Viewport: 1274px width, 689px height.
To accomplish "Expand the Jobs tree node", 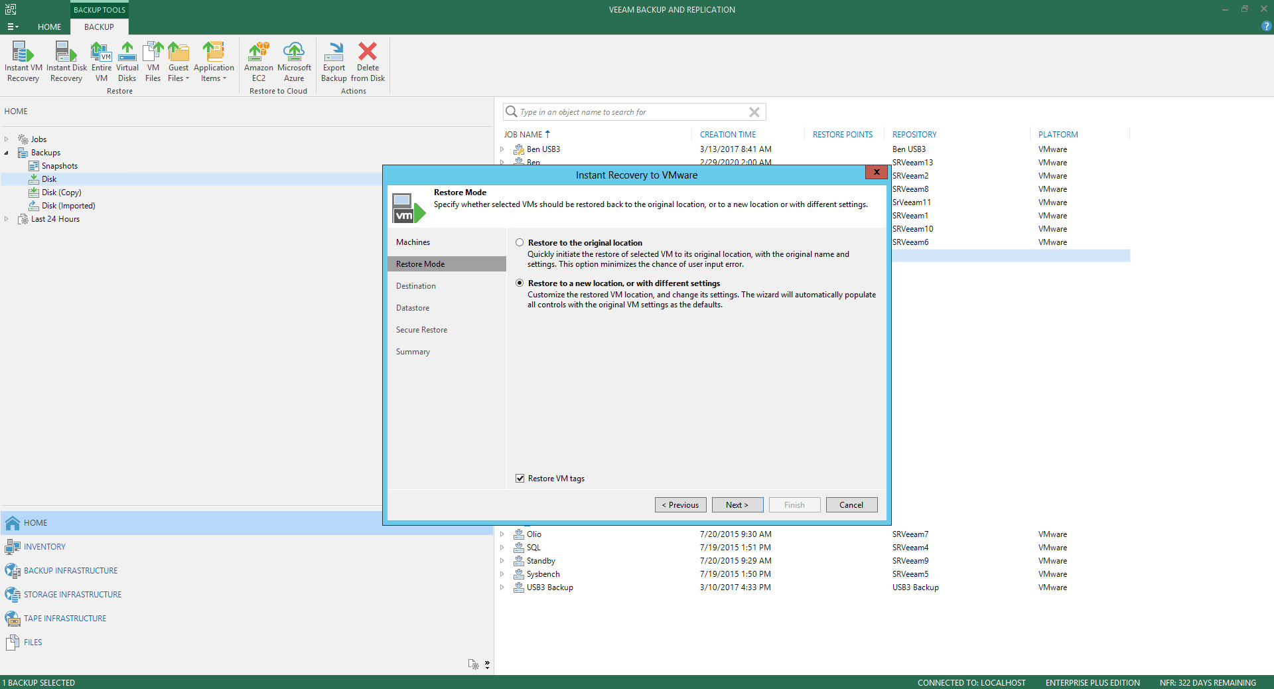I will pos(7,139).
